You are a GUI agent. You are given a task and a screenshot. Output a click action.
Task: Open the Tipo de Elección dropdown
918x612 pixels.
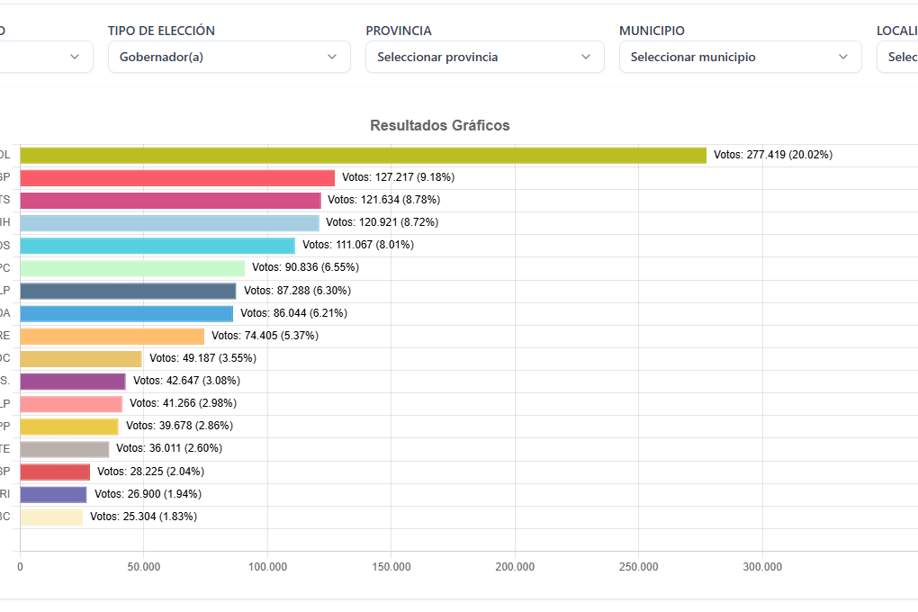click(x=229, y=57)
